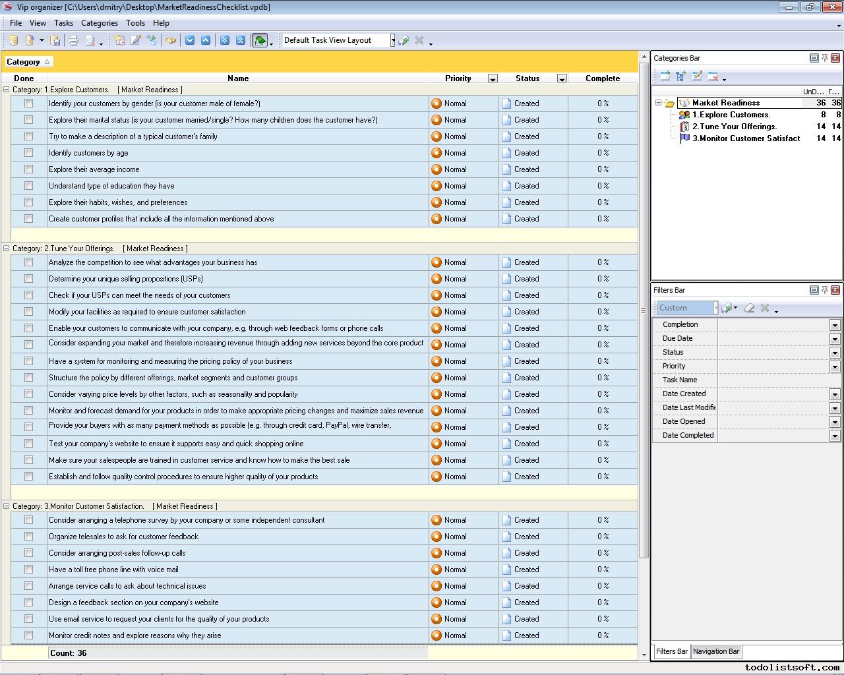Viewport: 844px width, 675px height.
Task: Pin the Categories Bar panel with pushpin
Action: pos(824,58)
